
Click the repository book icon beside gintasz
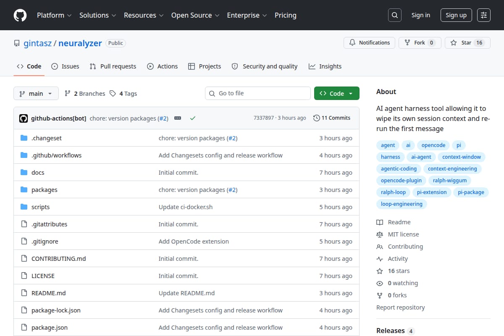[x=17, y=43]
